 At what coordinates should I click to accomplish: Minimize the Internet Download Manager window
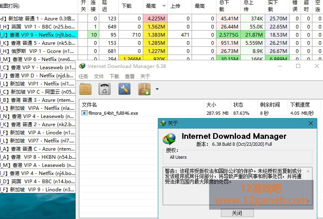(280, 66)
